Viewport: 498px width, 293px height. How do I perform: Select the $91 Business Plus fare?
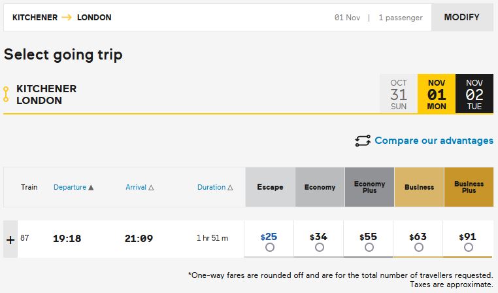click(468, 248)
